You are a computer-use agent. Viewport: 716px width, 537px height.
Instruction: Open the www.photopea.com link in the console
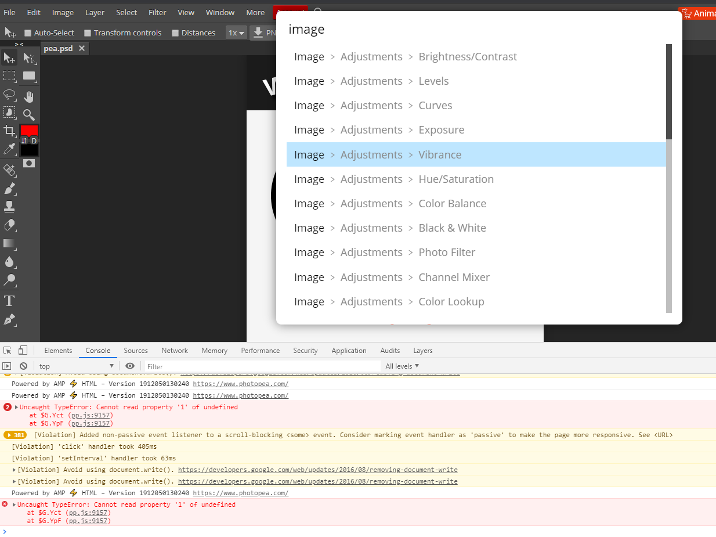click(x=240, y=384)
